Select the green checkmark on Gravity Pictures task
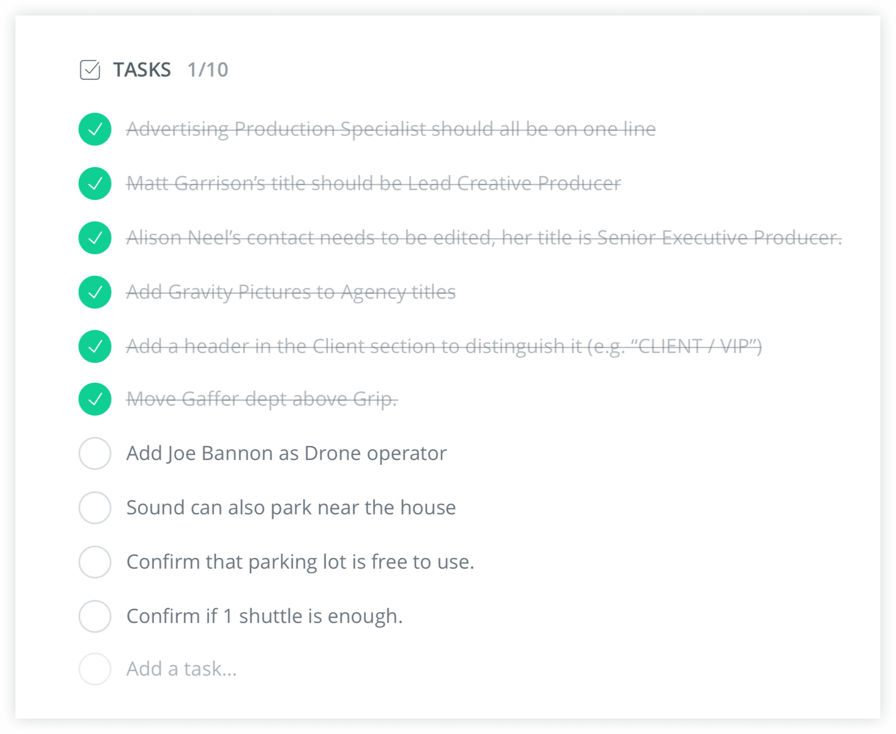This screenshot has width=896, height=734. (94, 292)
